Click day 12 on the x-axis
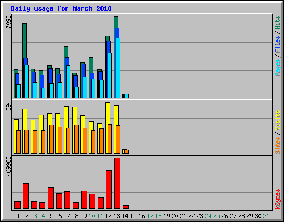The width and height of the screenshot is (284, 222). coord(108,216)
